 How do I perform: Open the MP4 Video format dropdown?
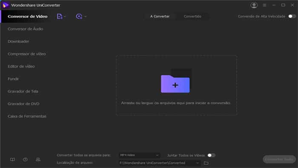click(x=140, y=155)
